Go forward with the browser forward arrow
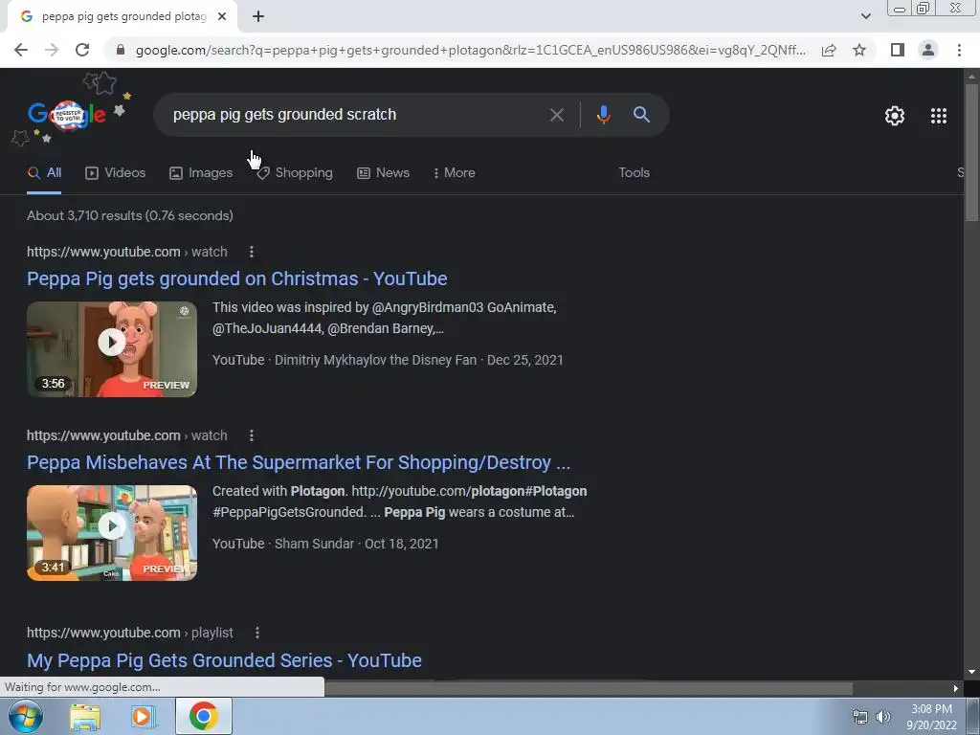Viewport: 980px width, 735px height. point(52,50)
